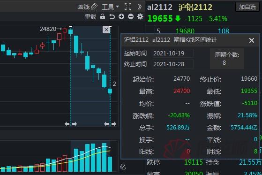Click the 涨跌值 value -5110
The width and height of the screenshot is (262, 175).
coord(250,103)
